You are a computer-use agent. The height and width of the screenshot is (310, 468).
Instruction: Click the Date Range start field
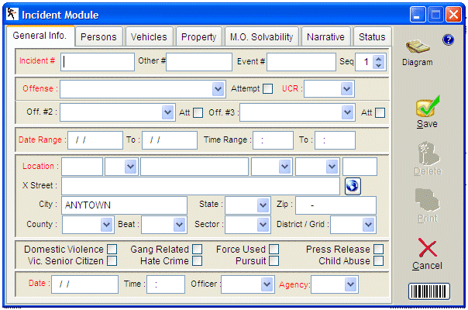(x=95, y=140)
